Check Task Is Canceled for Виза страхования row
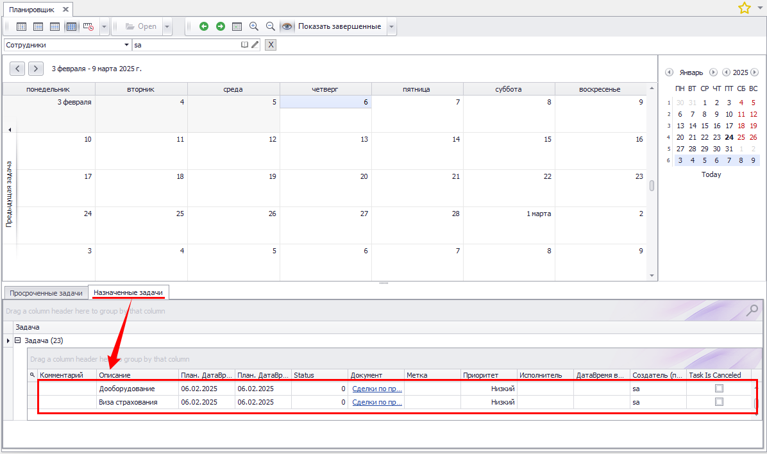The height and width of the screenshot is (454, 767). [x=719, y=402]
